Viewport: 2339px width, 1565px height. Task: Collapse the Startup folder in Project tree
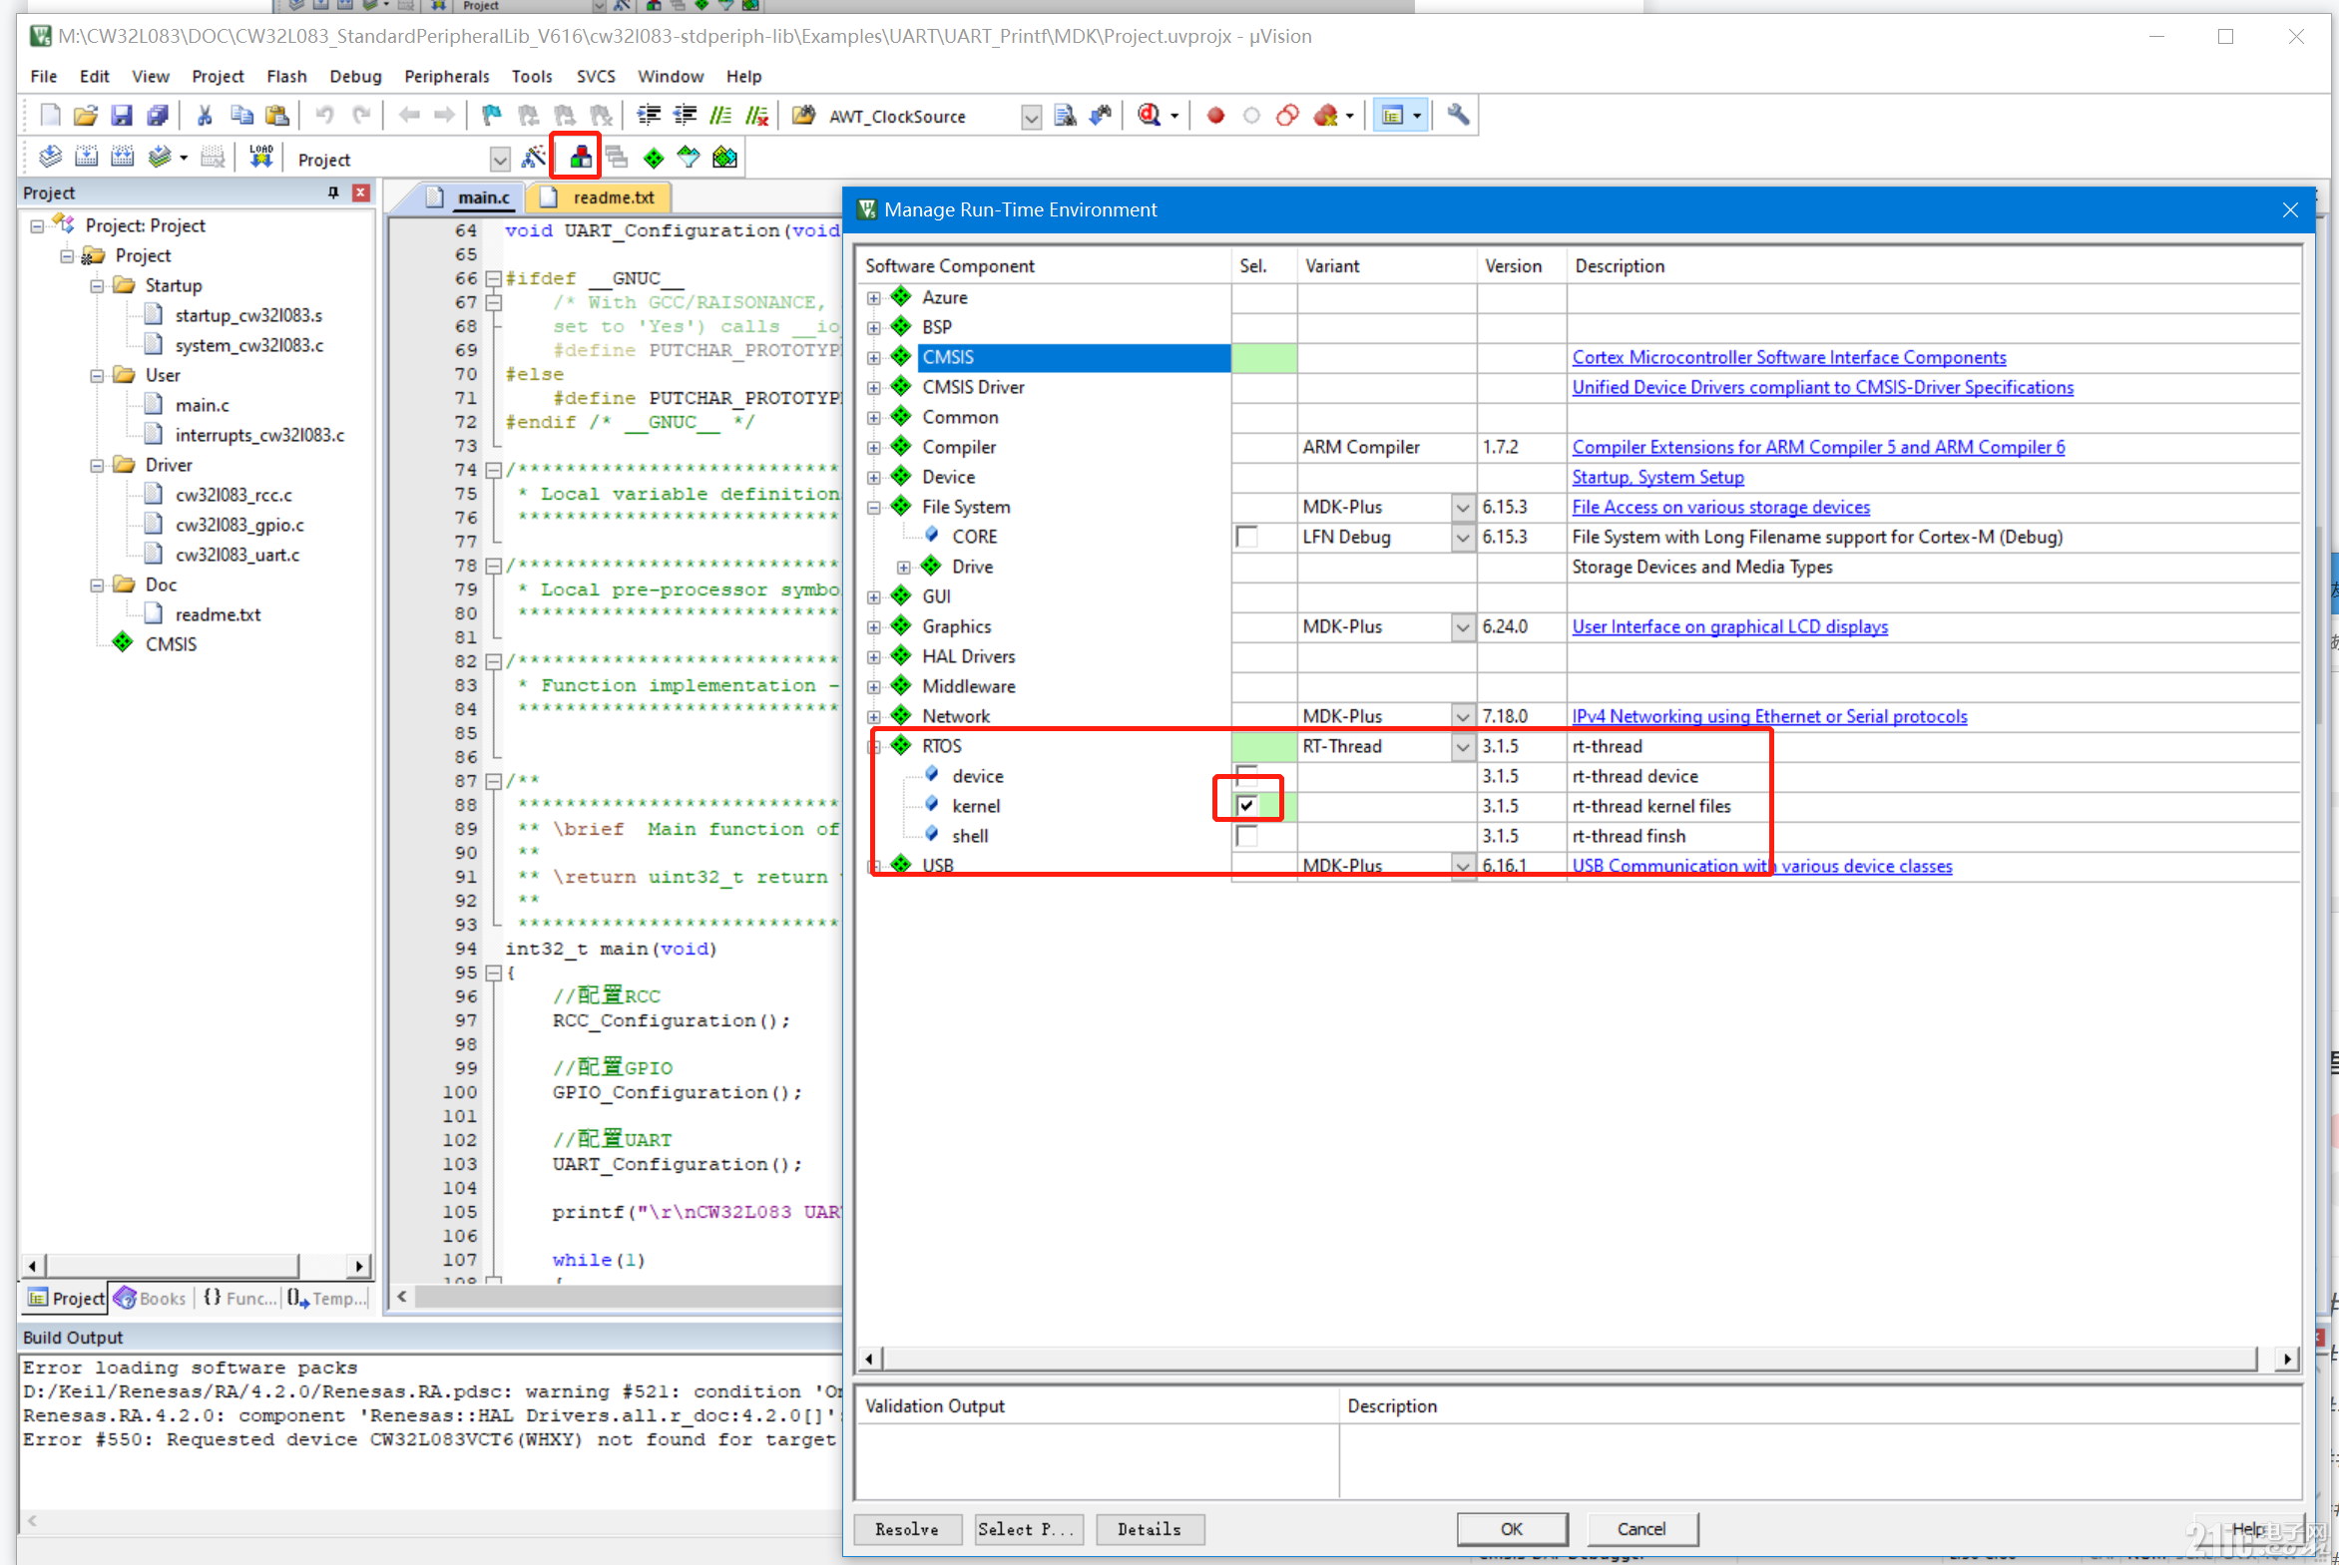pyautogui.click(x=97, y=285)
